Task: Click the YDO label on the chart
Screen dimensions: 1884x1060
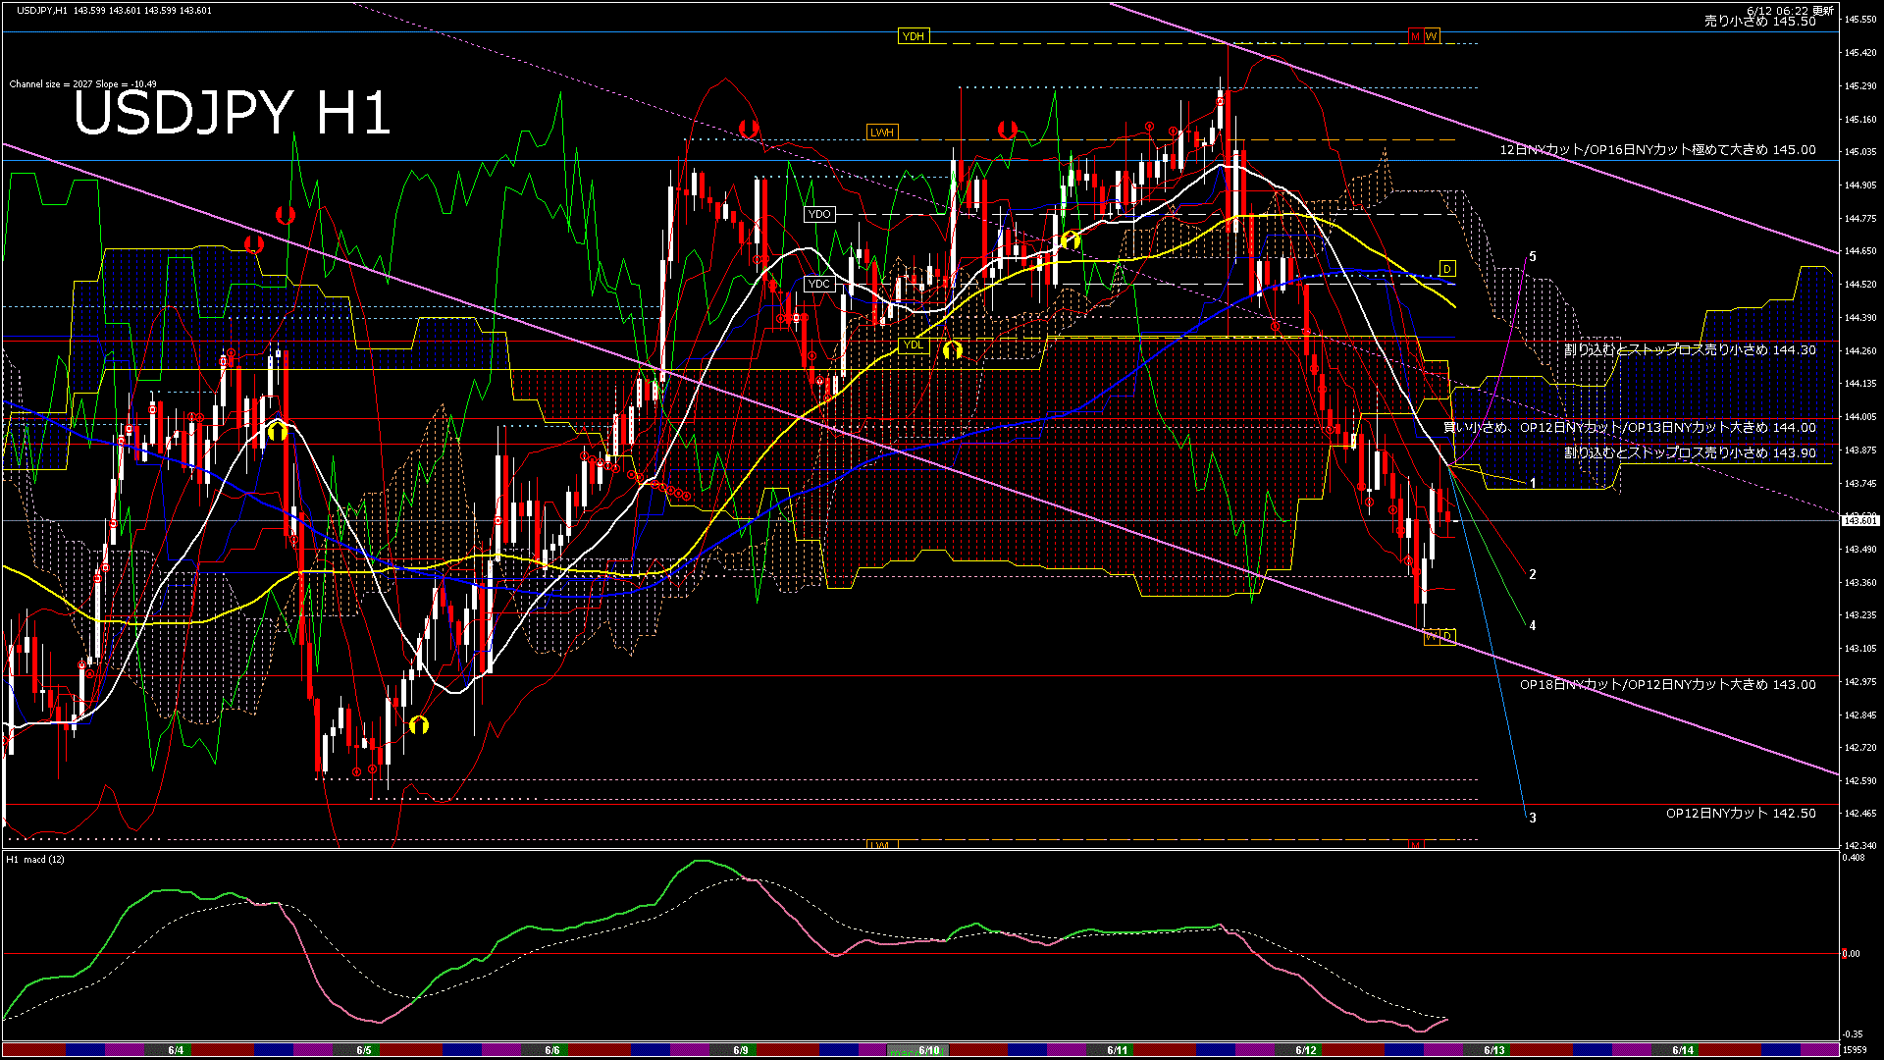Action: pyautogui.click(x=818, y=214)
